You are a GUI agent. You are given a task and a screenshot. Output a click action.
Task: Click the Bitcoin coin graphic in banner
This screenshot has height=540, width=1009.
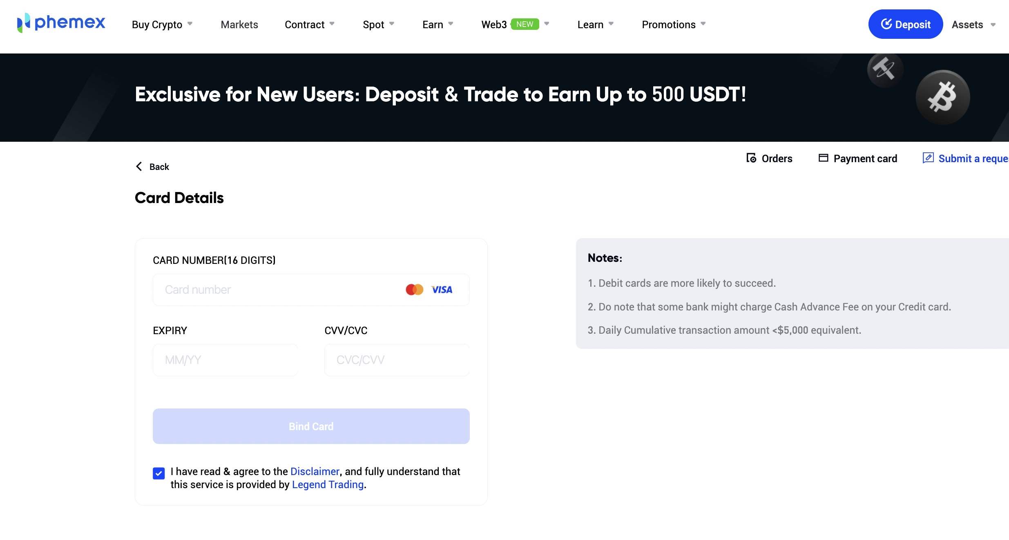tap(942, 97)
